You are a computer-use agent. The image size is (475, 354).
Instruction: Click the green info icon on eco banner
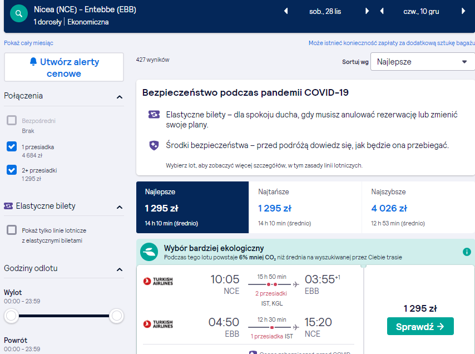467,252
